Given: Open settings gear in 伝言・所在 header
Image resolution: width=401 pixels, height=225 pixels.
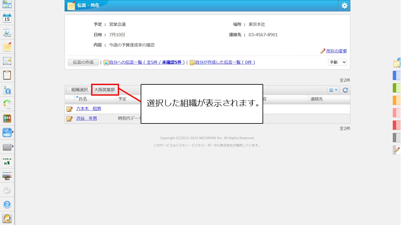Looking at the screenshot, I should [x=344, y=6].
